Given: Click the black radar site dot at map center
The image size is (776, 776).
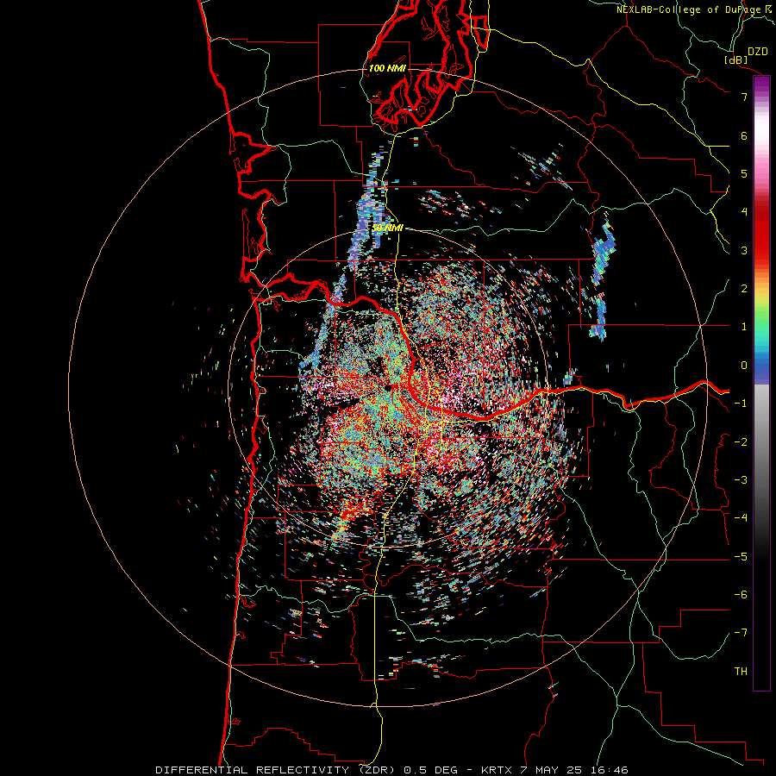Looking at the screenshot, I should pos(388,389).
